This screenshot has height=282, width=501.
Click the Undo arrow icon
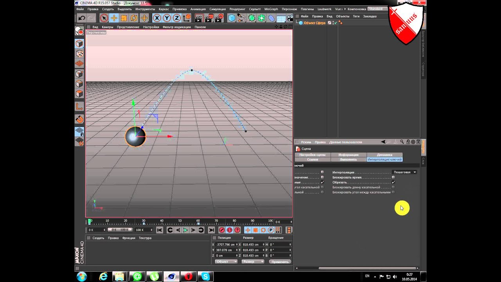[x=81, y=18]
